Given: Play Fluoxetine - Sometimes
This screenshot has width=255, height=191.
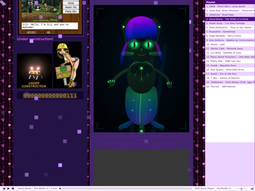Looking at the screenshot, I should pos(230,32).
